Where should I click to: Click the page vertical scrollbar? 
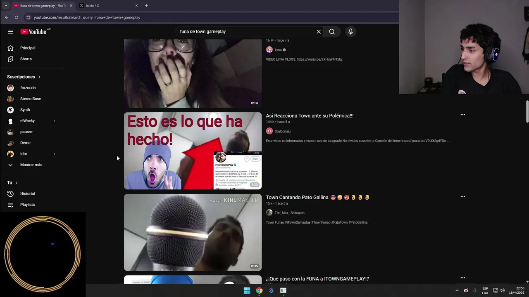[x=527, y=111]
